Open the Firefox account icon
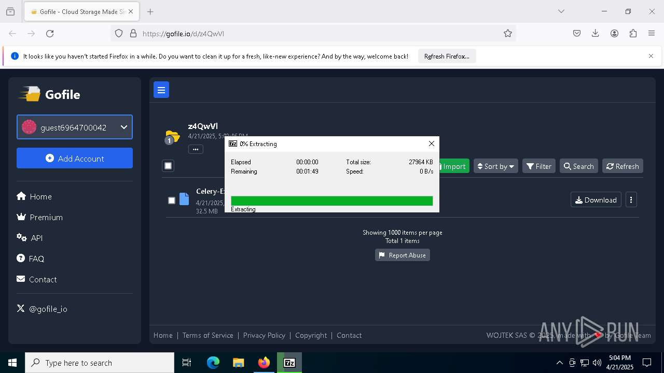 (614, 33)
